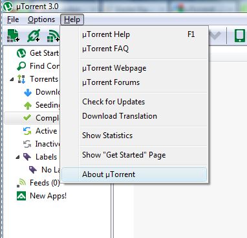Click the blue Downloading arrow icon
This screenshot has width=247, height=238.
pos(28,92)
